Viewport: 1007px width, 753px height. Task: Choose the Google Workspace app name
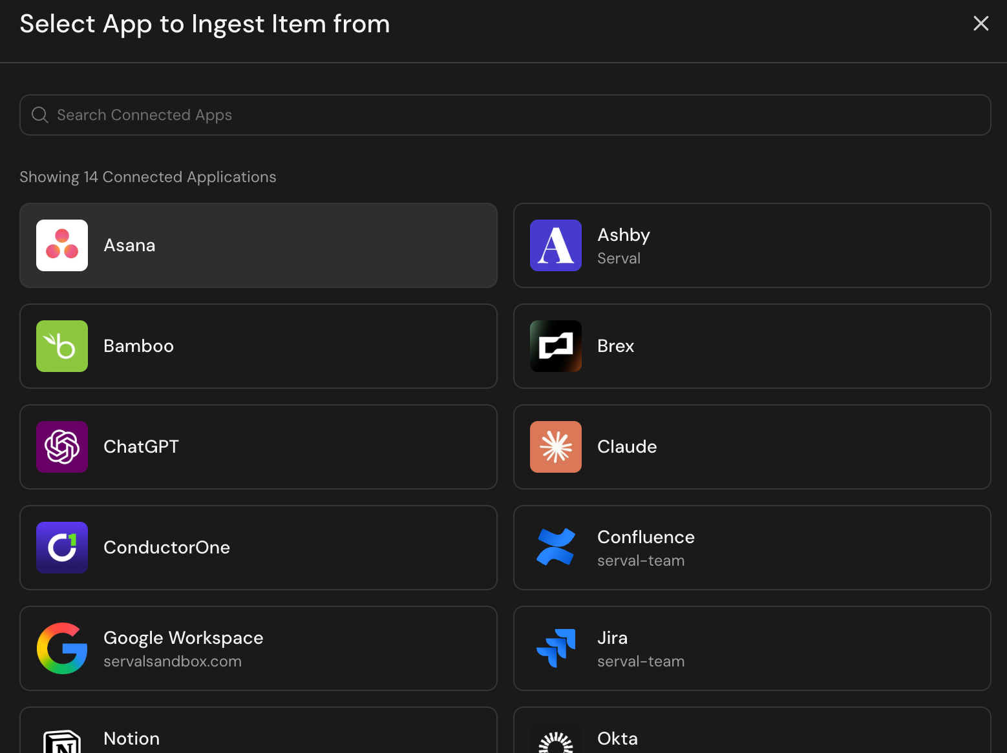184,638
